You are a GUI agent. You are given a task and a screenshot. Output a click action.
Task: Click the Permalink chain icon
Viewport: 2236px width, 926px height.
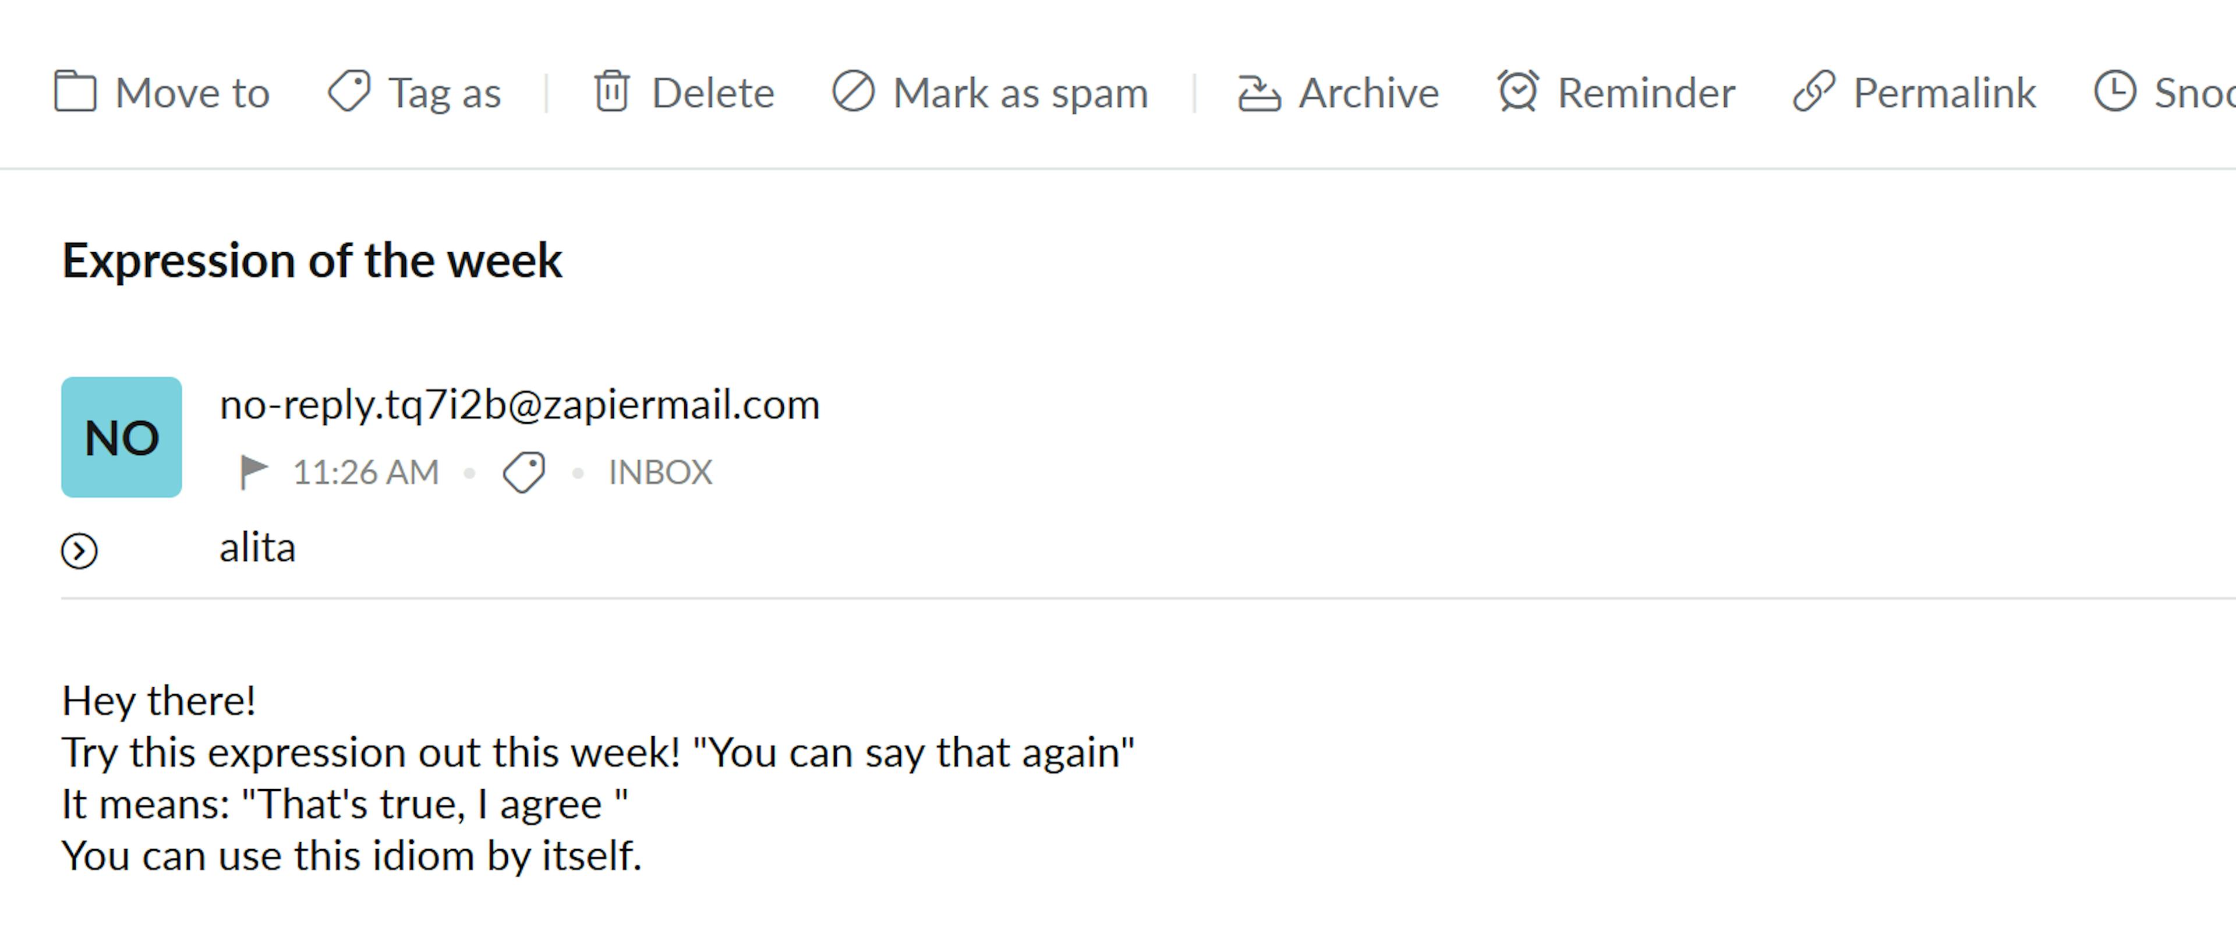[x=1813, y=92]
